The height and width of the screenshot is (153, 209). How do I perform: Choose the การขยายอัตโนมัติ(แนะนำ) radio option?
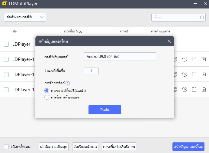(x=47, y=90)
